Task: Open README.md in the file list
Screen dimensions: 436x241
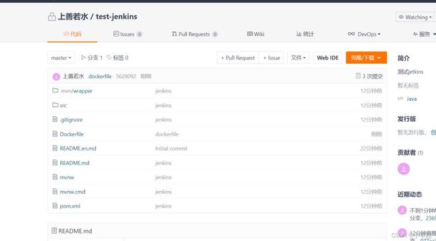Action: 74,163
